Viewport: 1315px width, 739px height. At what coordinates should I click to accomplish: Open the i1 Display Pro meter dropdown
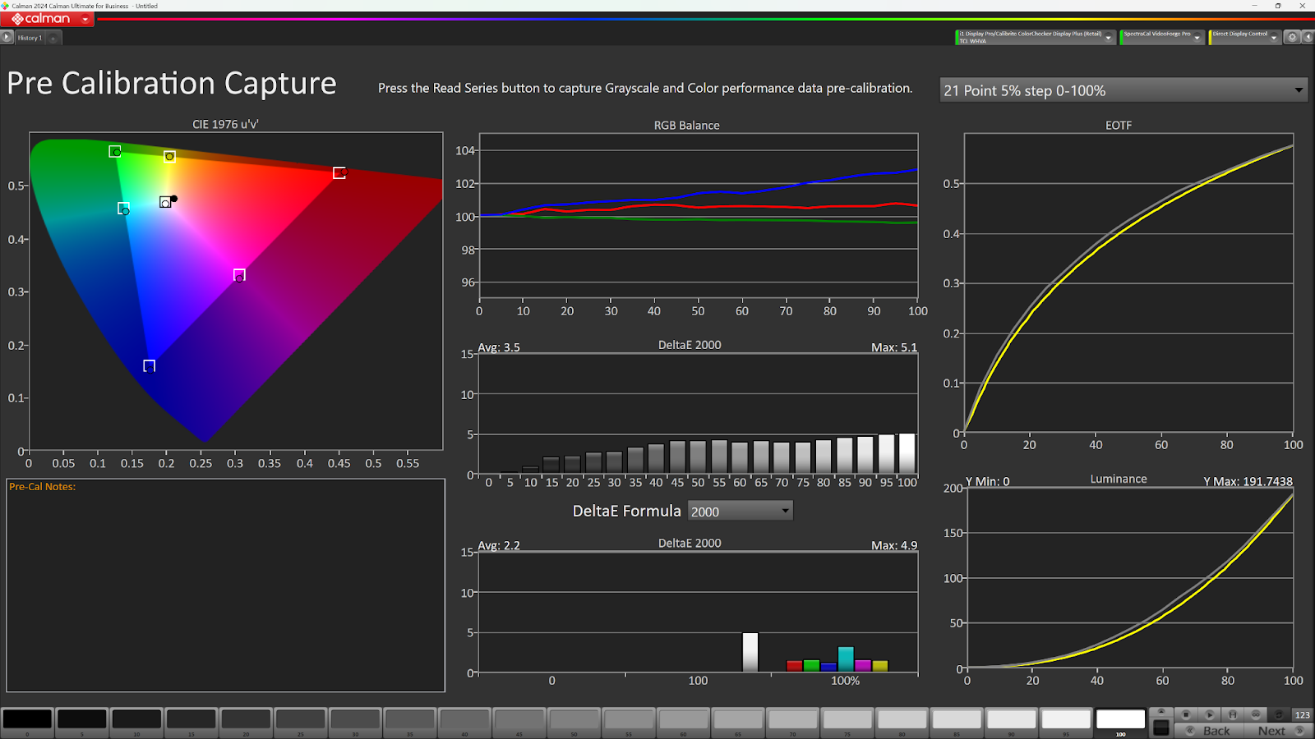click(1108, 38)
